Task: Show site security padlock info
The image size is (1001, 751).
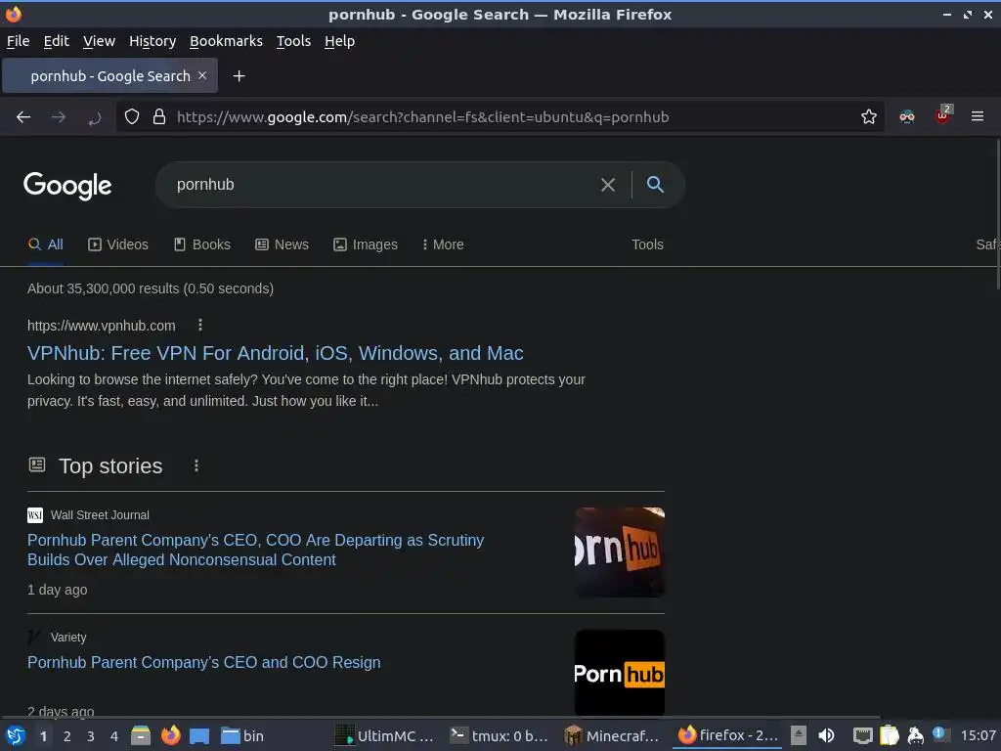Action: pyautogui.click(x=159, y=117)
